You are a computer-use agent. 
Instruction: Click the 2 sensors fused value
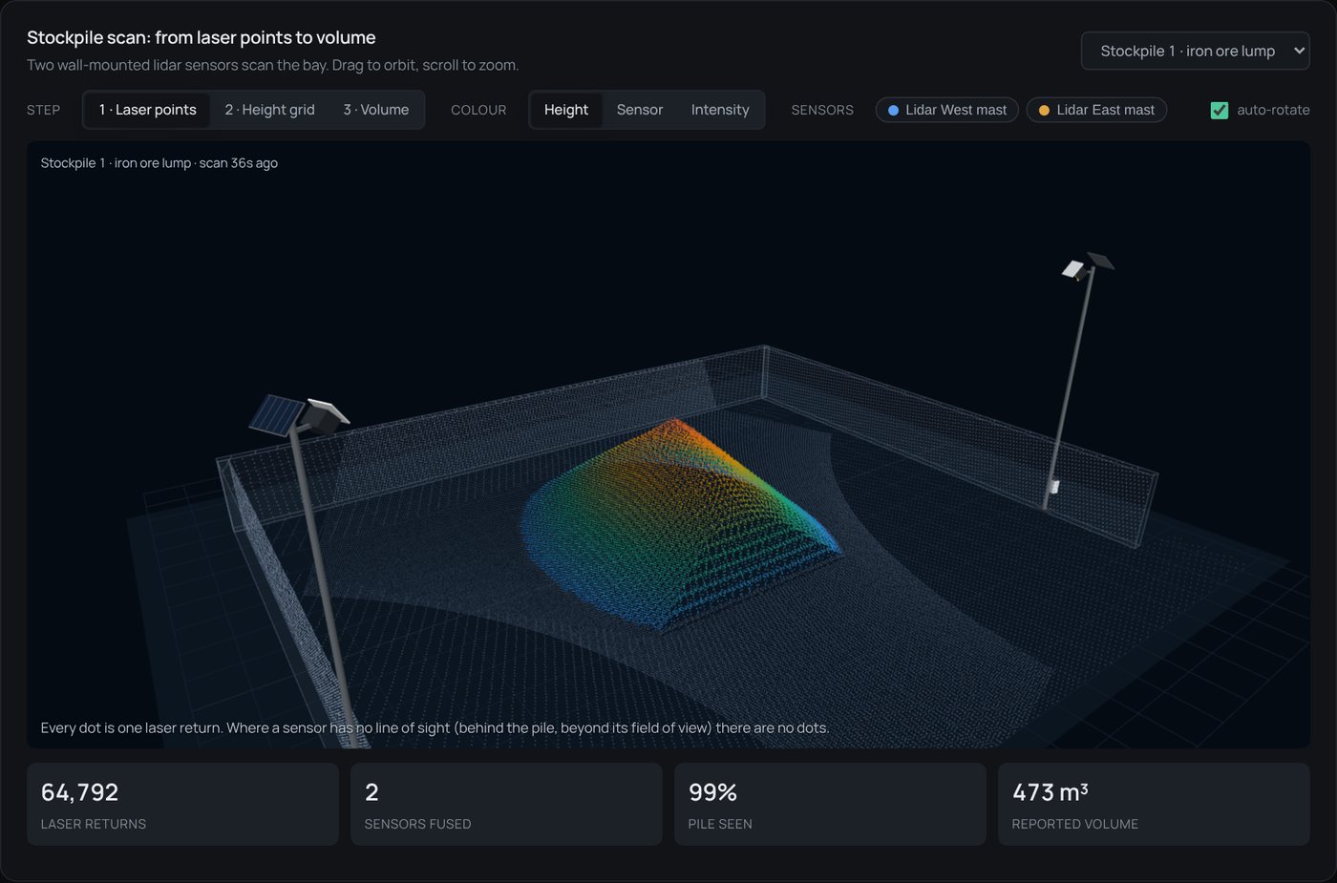[x=371, y=792]
